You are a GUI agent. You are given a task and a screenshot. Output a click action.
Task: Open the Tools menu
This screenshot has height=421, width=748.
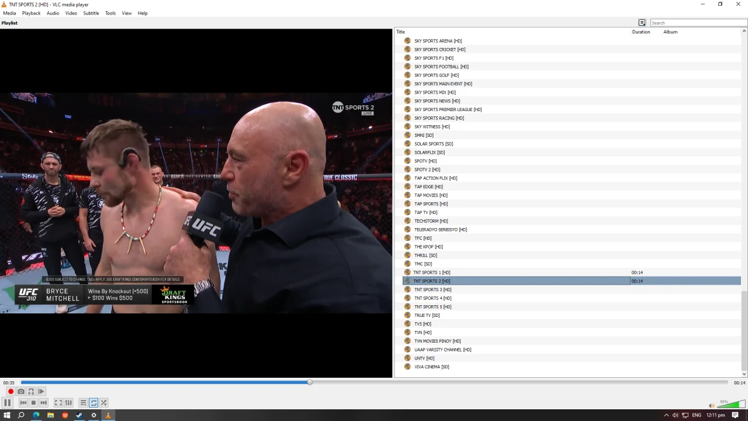click(110, 13)
